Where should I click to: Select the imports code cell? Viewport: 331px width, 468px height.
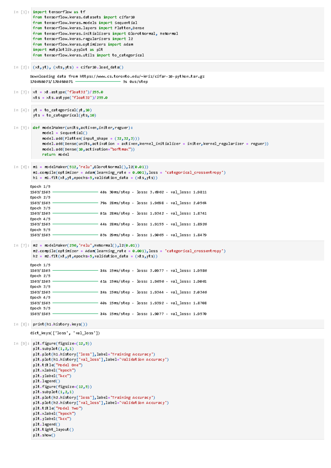pyautogui.click(x=177, y=33)
